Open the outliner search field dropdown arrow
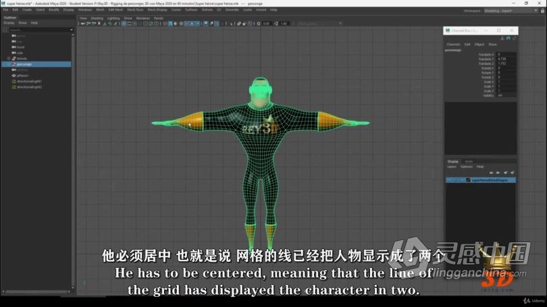 [72, 30]
